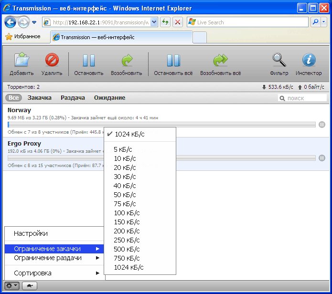Expand the Сортировка submenu
332x294 pixels.
[54, 273]
